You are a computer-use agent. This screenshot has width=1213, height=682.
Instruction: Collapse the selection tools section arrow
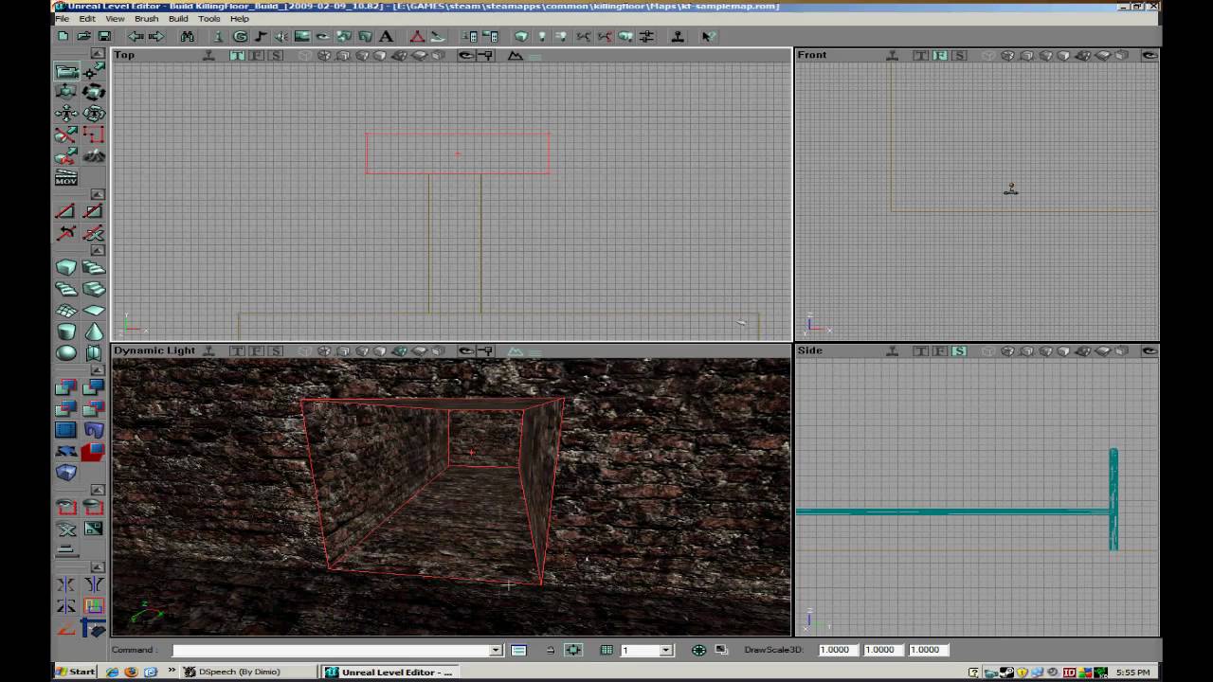100,490
